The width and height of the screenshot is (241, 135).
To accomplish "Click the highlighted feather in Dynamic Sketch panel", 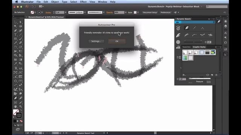I will click(x=187, y=28).
